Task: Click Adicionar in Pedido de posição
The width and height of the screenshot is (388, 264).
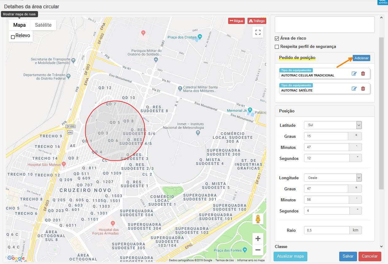Action: click(361, 58)
